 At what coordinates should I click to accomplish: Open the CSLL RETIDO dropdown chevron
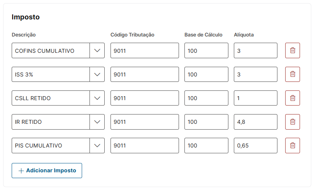click(x=97, y=98)
